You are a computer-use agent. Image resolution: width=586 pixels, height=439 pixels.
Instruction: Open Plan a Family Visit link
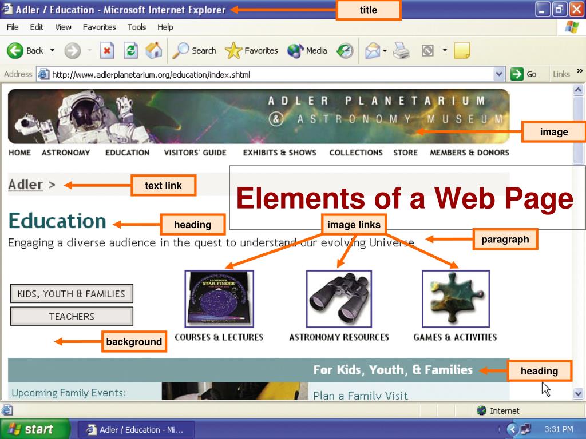[x=361, y=396]
